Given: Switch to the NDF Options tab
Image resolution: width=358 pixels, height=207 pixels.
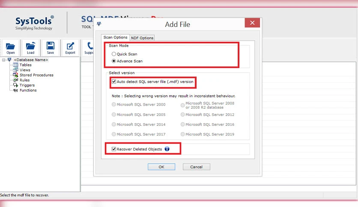Looking at the screenshot, I should click(142, 38).
